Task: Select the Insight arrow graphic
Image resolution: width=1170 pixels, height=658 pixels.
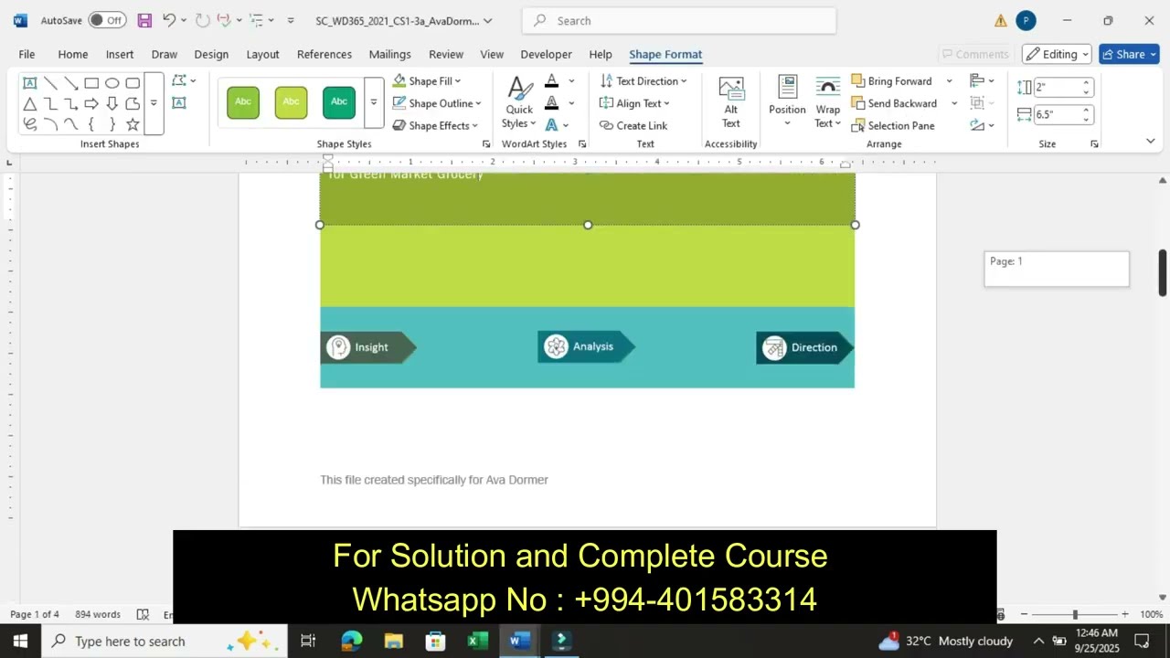Action: [x=368, y=347]
